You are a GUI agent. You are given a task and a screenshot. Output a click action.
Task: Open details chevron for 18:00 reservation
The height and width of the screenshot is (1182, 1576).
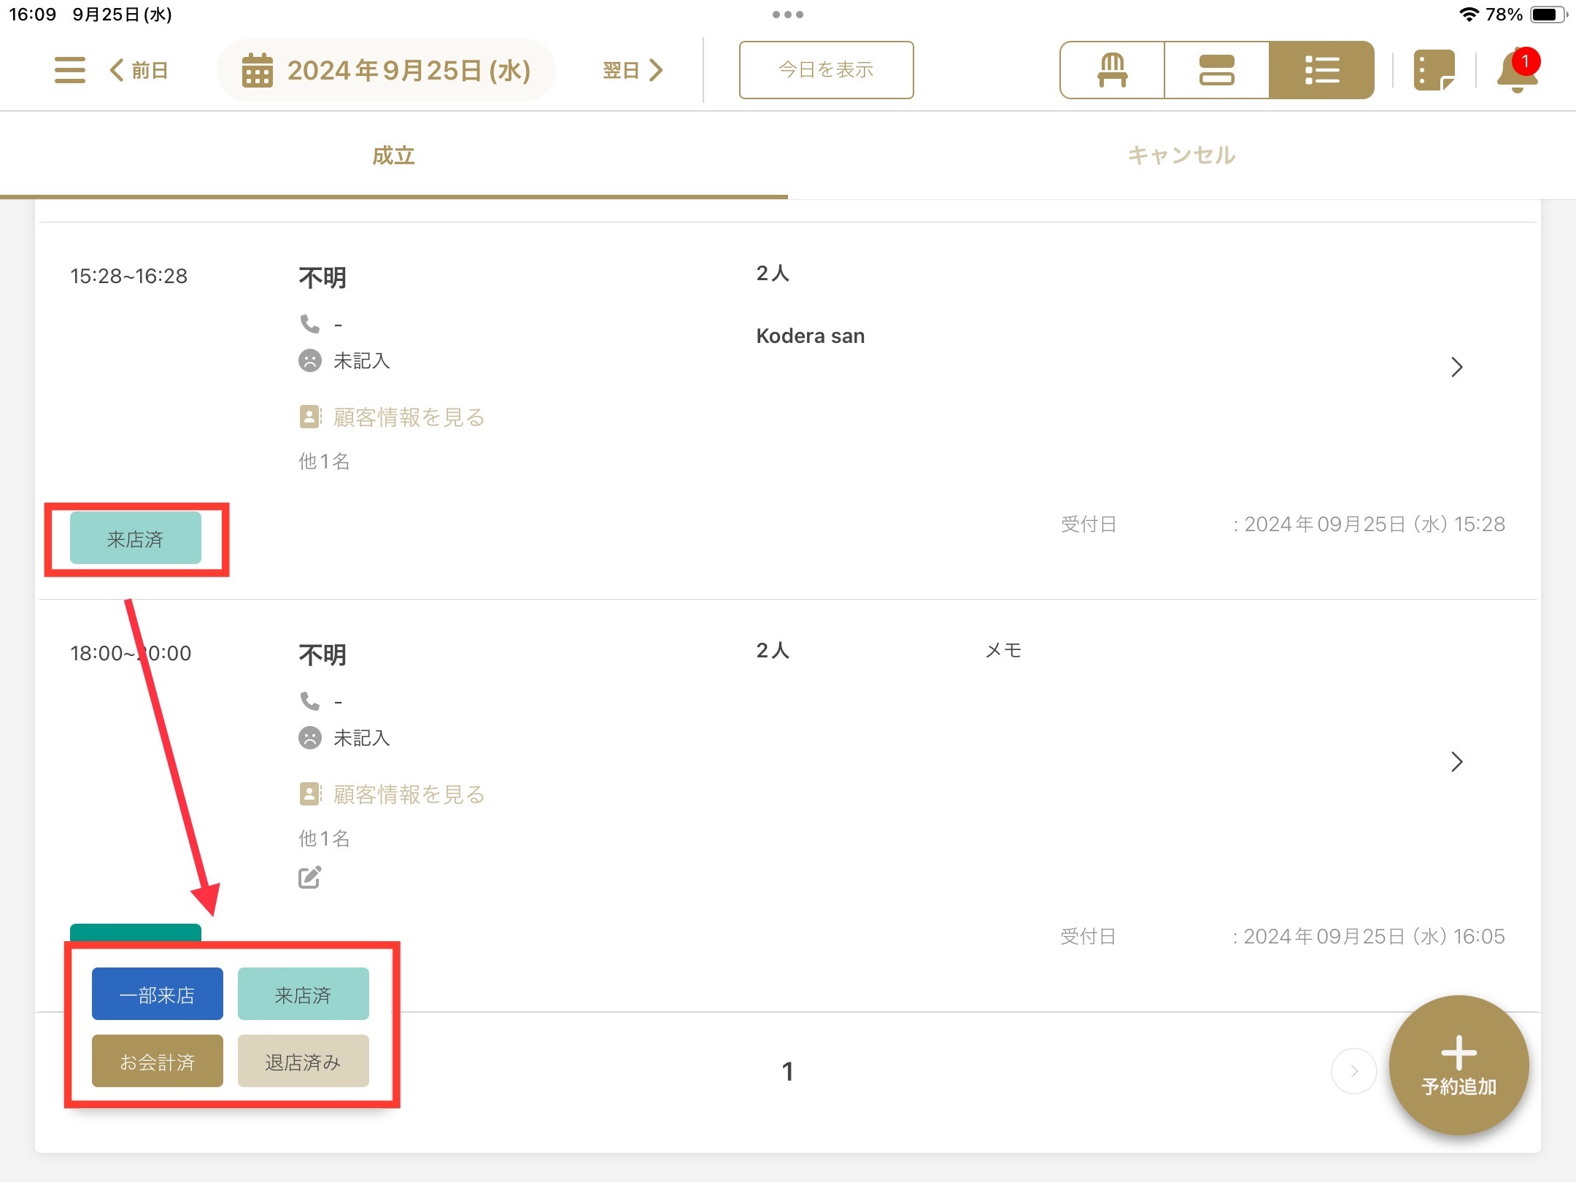tap(1457, 762)
